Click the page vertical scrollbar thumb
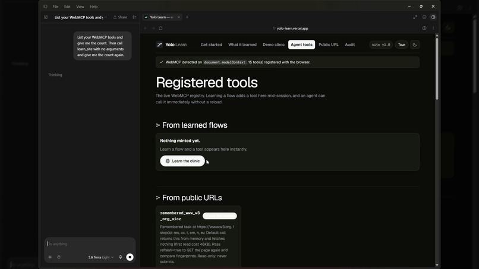Viewport: 479px width, 269px height. coord(437,69)
